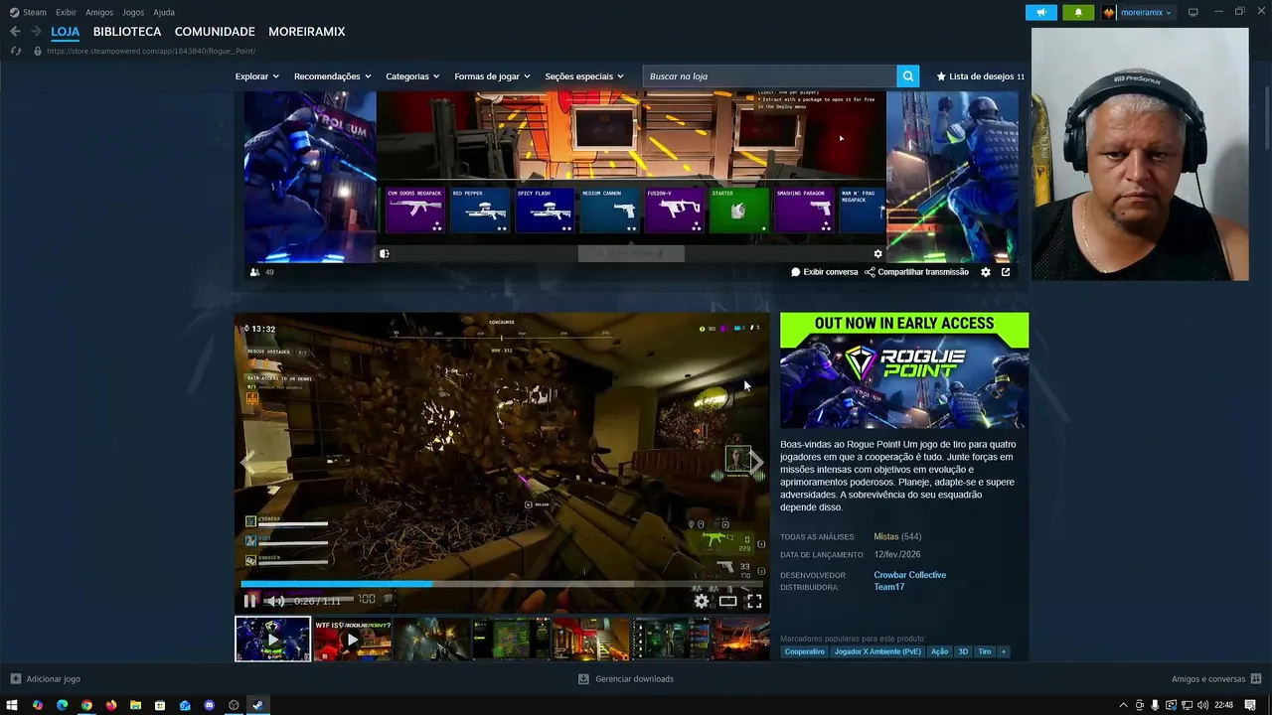Viewport: 1272px width, 715px height.
Task: Click the search magnifier button
Action: 907,76
